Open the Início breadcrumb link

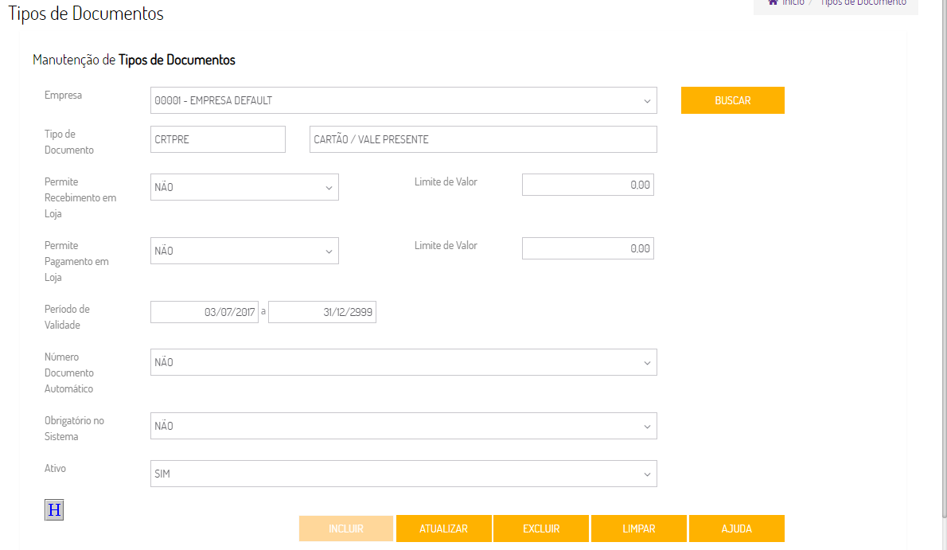793,3
